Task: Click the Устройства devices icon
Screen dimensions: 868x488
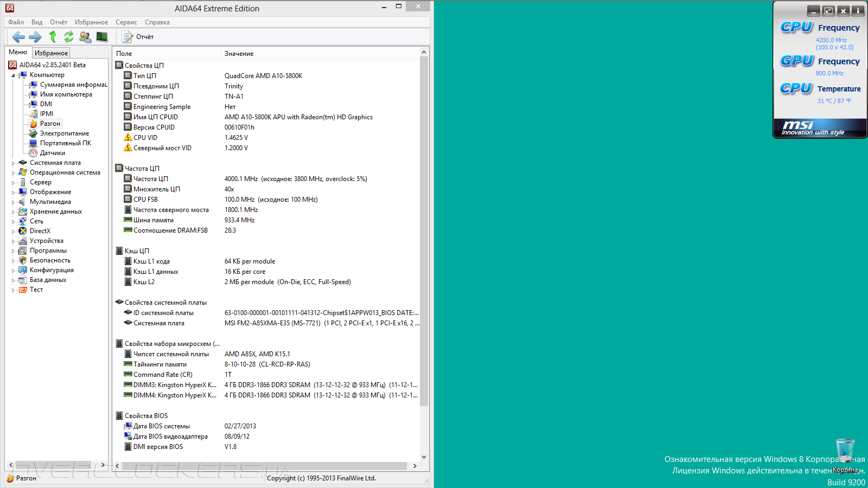Action: tap(23, 241)
